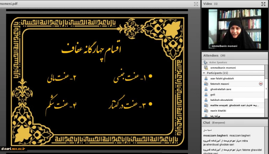Click the user icon next to goli
The image size is (269, 154).
click(206, 94)
